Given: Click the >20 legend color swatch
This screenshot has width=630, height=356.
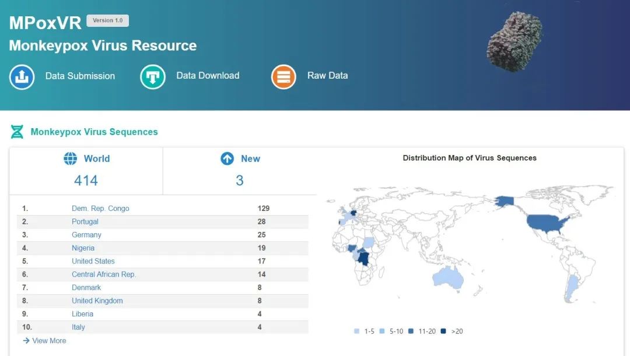Looking at the screenshot, I should click(443, 332).
